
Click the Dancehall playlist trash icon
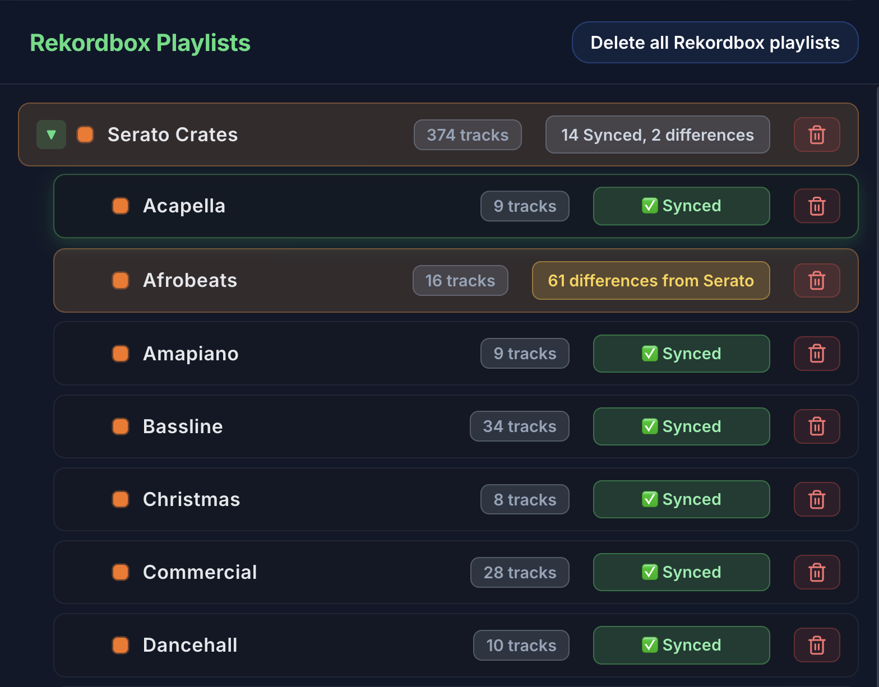817,645
